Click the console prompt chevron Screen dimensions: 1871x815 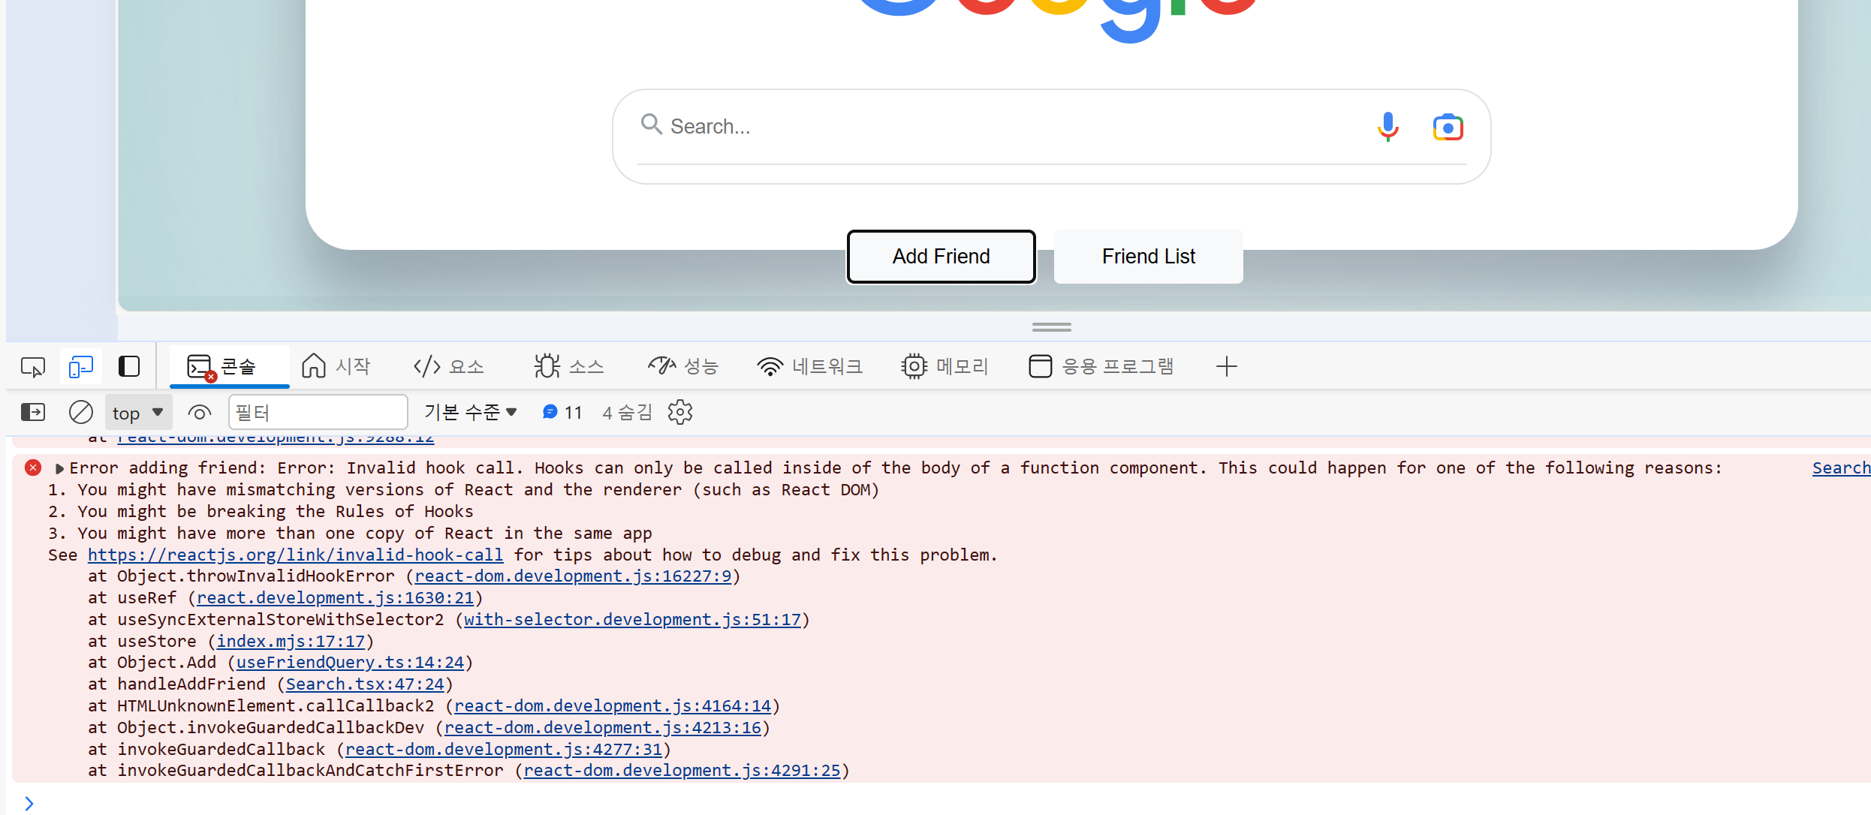point(29,804)
